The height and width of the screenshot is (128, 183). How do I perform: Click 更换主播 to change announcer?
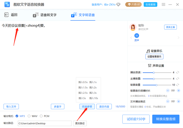170,27
